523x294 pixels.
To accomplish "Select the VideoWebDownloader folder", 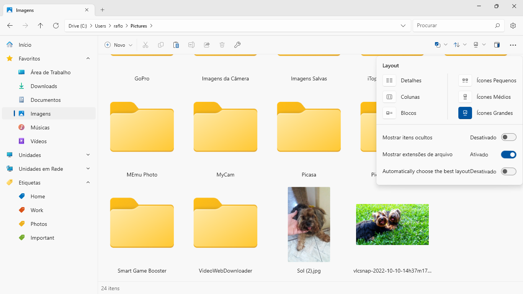I will click(226, 223).
